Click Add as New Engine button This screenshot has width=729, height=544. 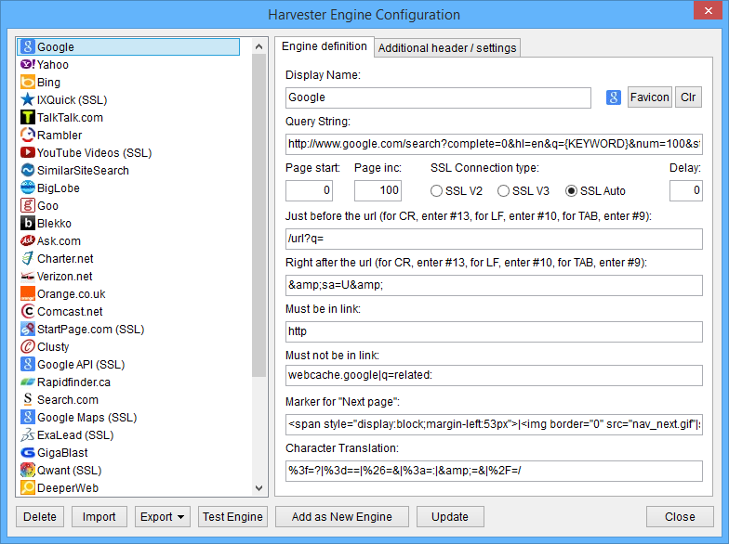pyautogui.click(x=341, y=517)
